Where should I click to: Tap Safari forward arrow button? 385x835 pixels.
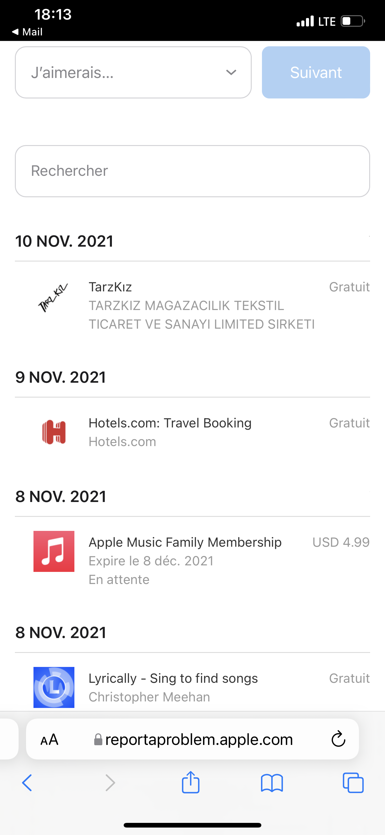click(x=110, y=783)
